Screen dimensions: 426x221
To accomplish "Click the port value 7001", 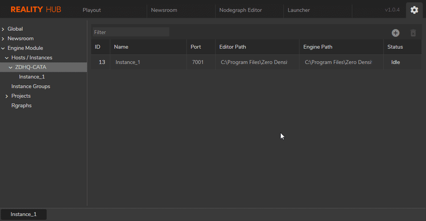I will click(x=198, y=62).
